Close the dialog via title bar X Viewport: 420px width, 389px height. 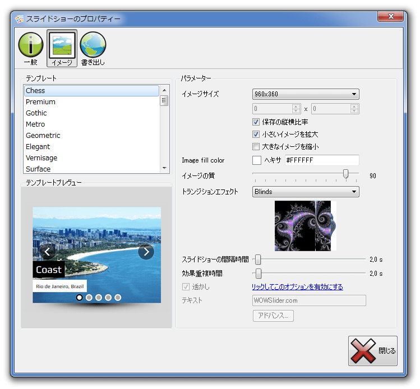pyautogui.click(x=390, y=16)
